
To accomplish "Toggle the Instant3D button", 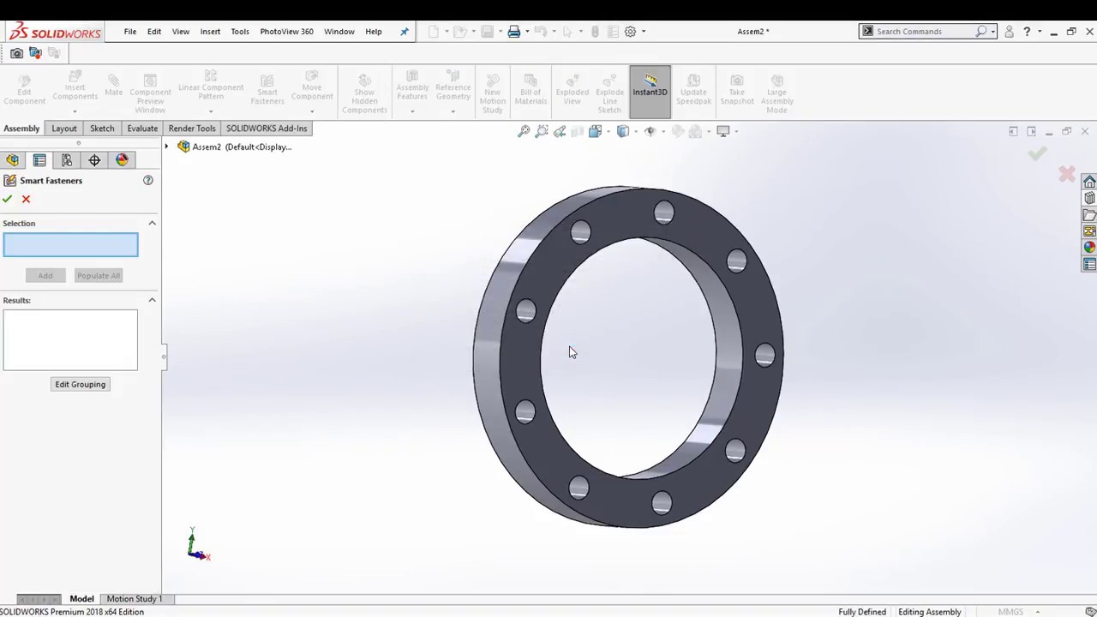I will 650,91.
